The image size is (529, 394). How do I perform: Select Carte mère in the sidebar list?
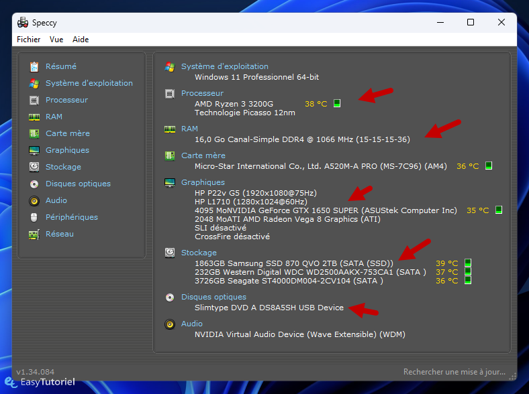tap(68, 133)
